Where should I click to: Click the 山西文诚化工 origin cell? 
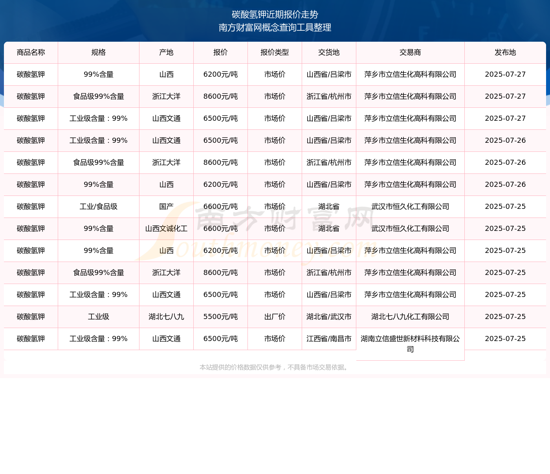tap(167, 229)
